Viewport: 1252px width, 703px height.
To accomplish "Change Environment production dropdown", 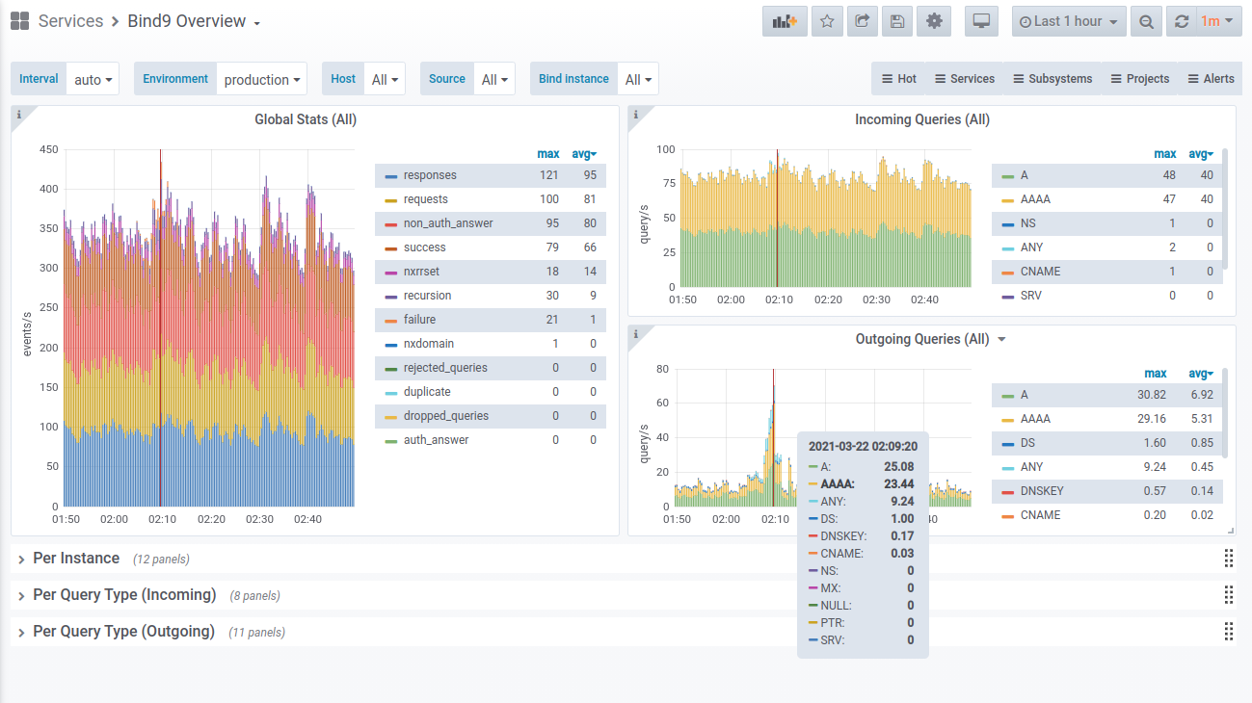I will [x=261, y=79].
